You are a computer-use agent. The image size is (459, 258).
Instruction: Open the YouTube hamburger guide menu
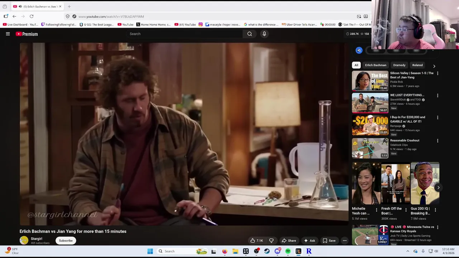click(x=8, y=34)
